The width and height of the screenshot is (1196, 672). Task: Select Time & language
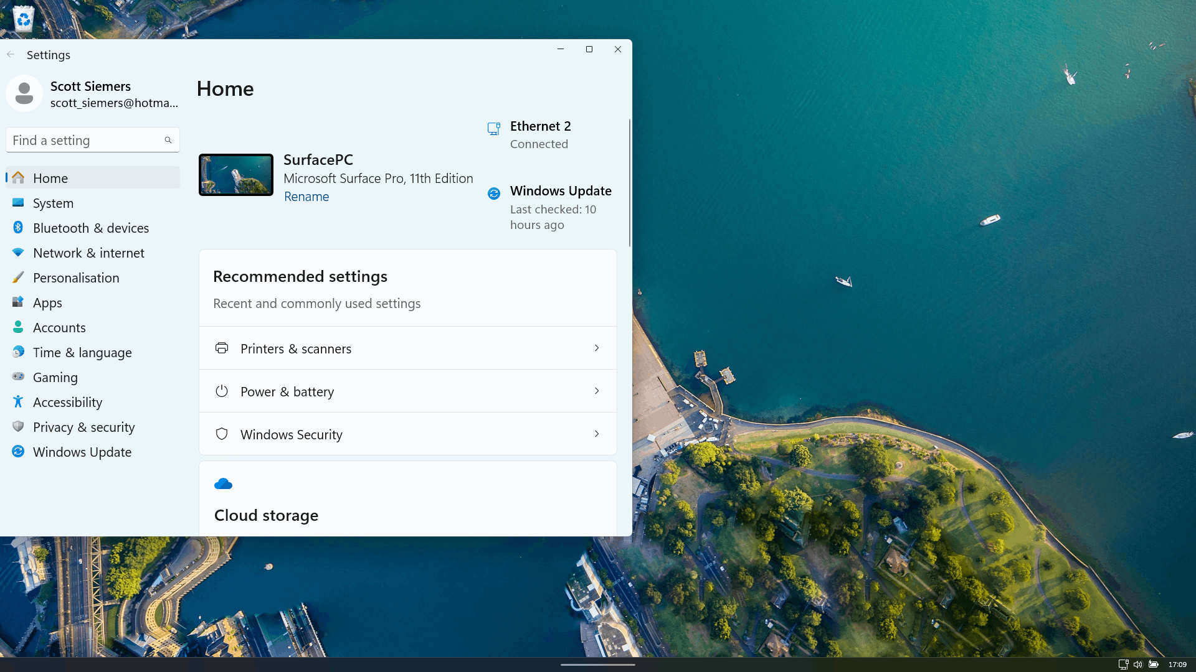93,352
